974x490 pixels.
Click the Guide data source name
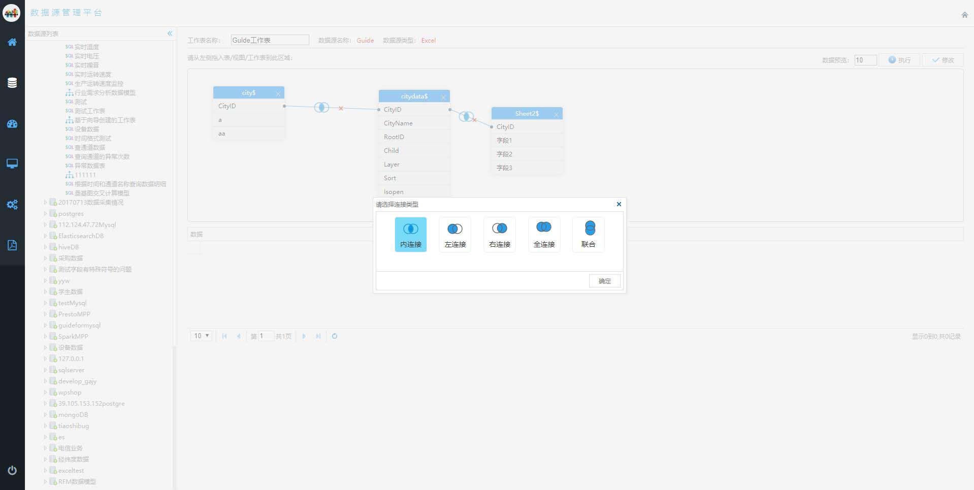pyautogui.click(x=365, y=41)
